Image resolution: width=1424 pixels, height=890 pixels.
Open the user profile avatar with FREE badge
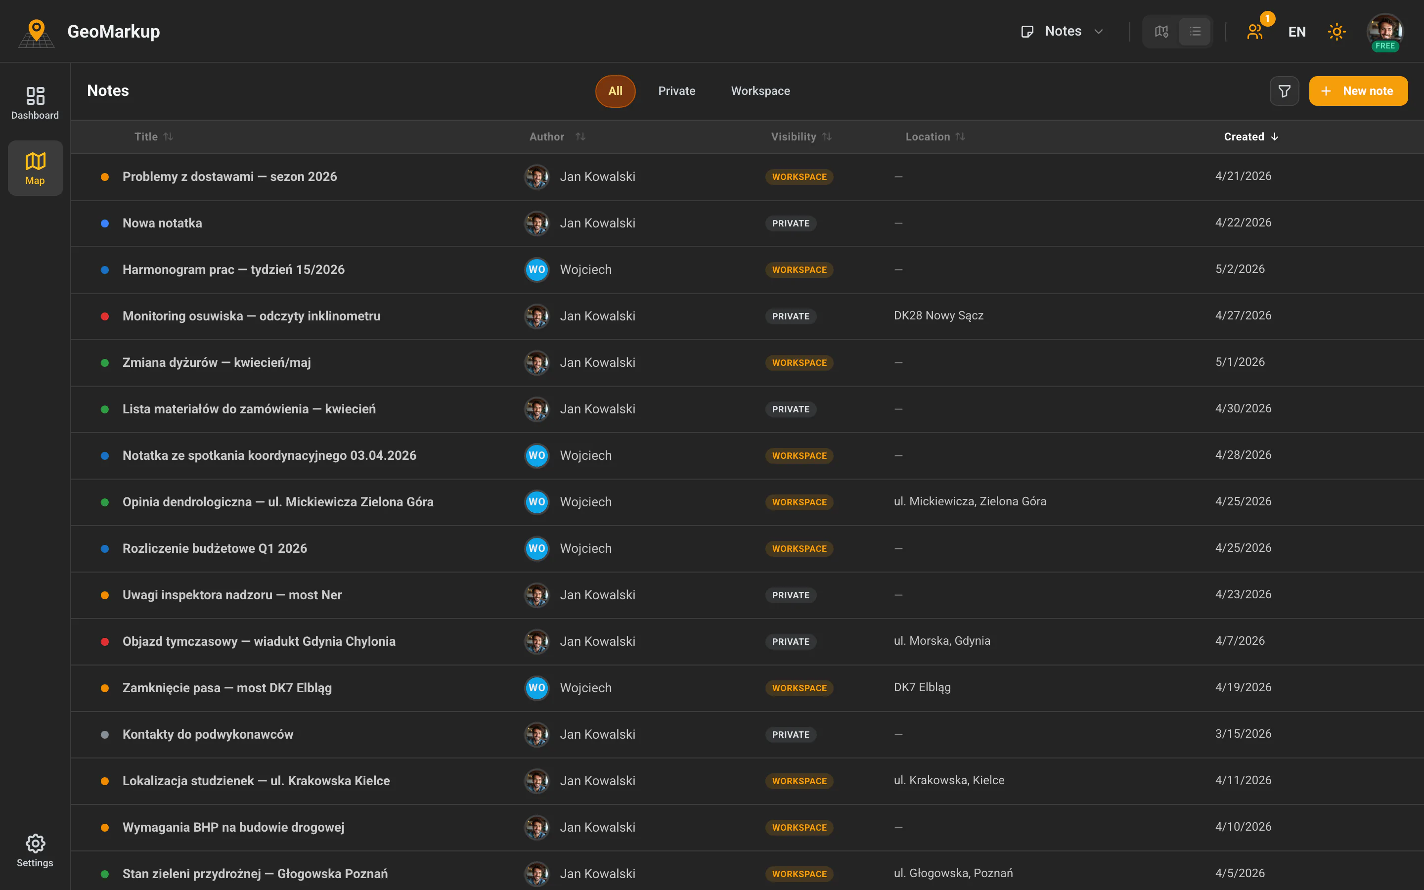tap(1384, 32)
